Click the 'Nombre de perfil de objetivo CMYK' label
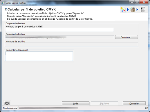 (24, 27)
